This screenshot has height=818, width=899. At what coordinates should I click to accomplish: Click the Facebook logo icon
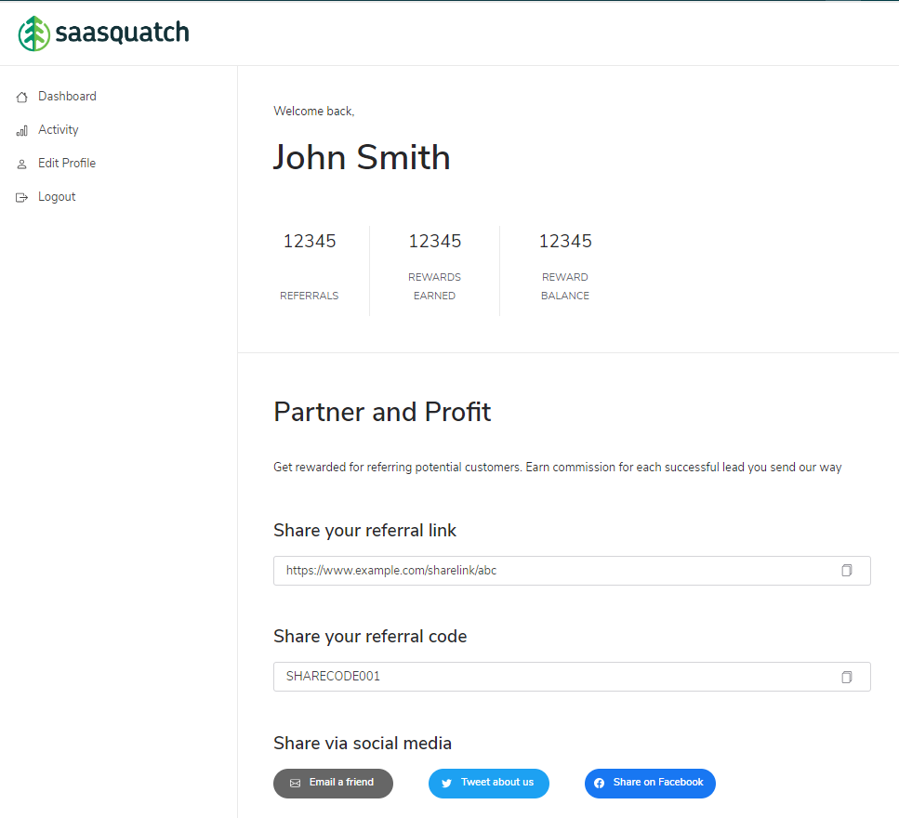tap(599, 784)
